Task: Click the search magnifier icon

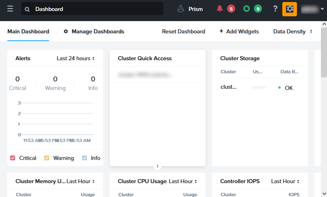Action: 27,9
